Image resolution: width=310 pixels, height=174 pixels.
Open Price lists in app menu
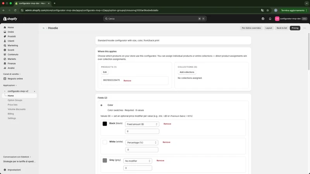pyautogui.click(x=12, y=105)
